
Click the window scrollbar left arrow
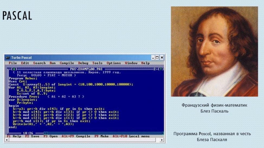(7, 140)
